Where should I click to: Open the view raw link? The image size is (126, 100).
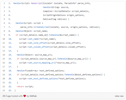[119, 96]
